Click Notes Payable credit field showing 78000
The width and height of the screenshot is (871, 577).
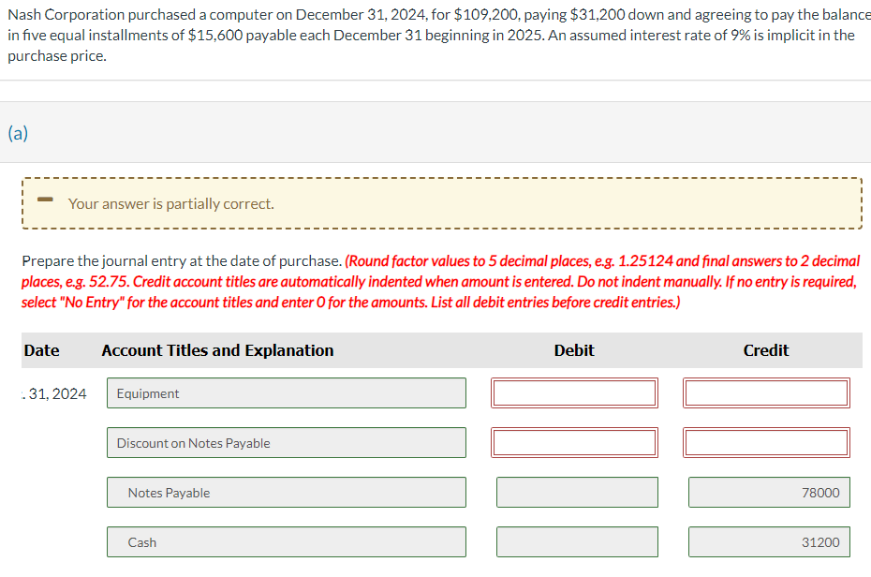click(x=769, y=492)
